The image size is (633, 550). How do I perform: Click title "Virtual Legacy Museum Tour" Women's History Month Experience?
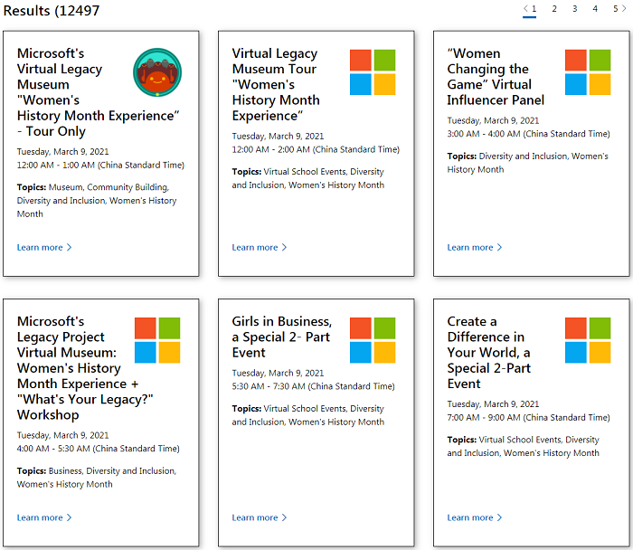click(276, 84)
